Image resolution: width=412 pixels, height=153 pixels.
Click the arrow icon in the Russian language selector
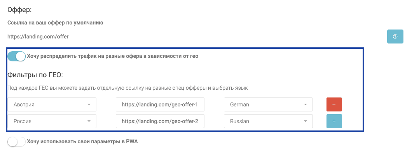(x=306, y=121)
